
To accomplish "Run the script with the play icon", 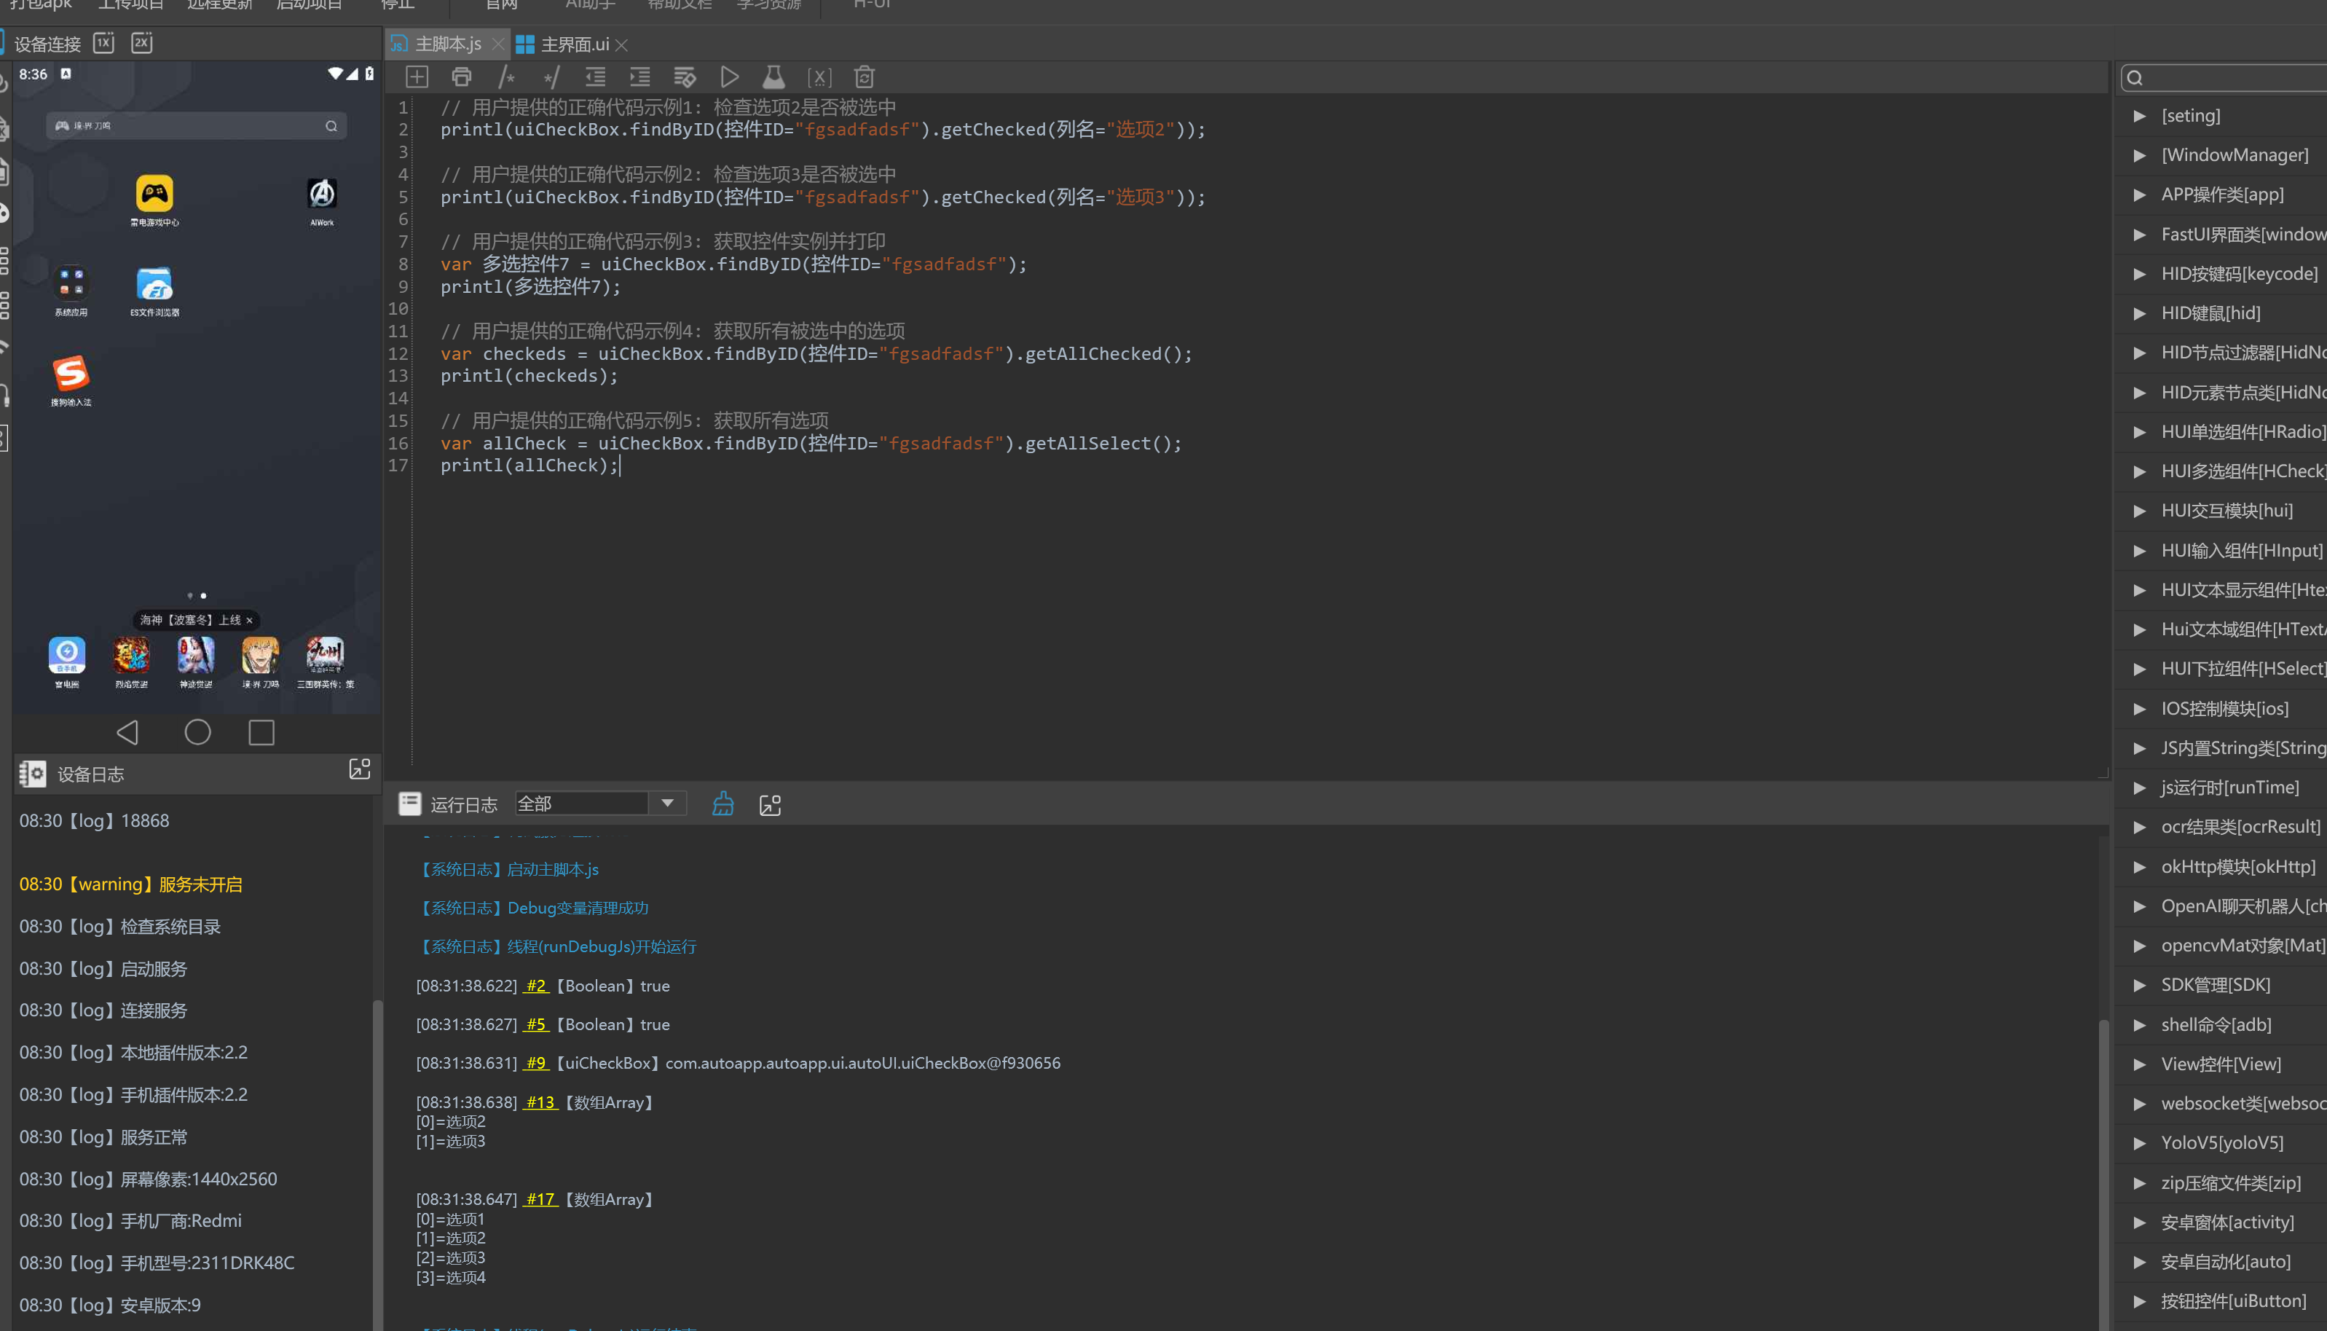I will 729,76.
